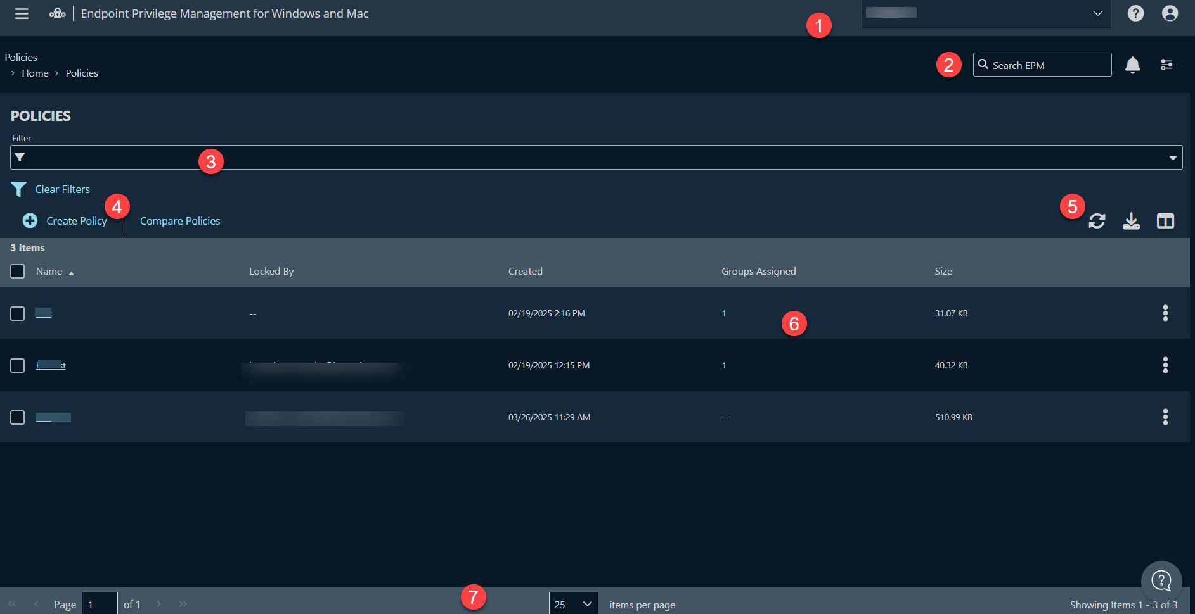Open the hamburger navigation menu
1195x614 pixels.
point(22,13)
